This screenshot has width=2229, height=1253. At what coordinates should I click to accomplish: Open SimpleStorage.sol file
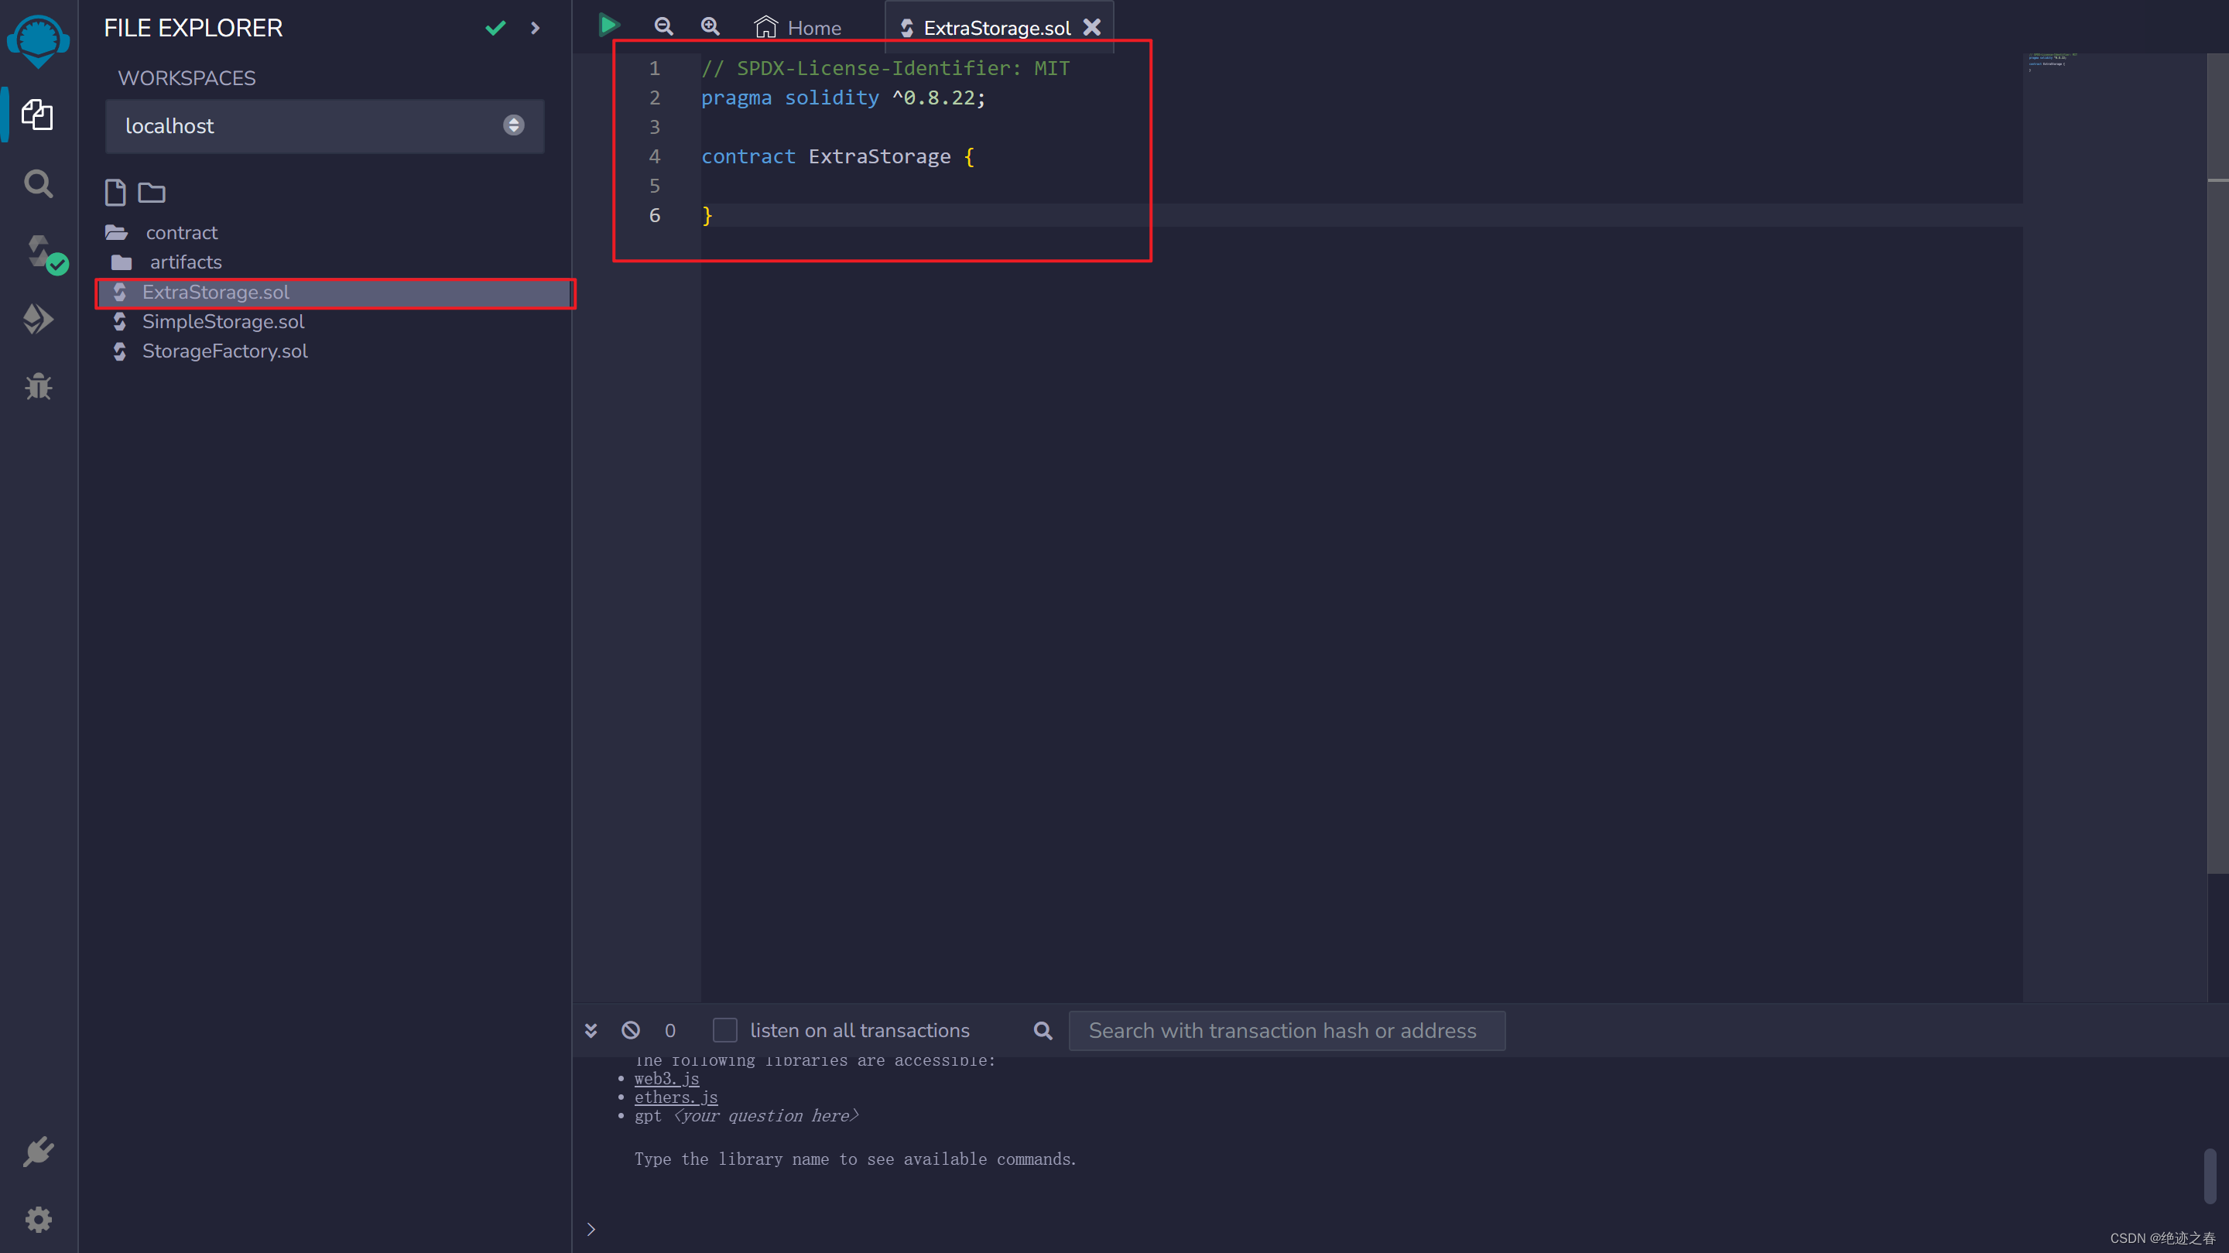pos(222,322)
